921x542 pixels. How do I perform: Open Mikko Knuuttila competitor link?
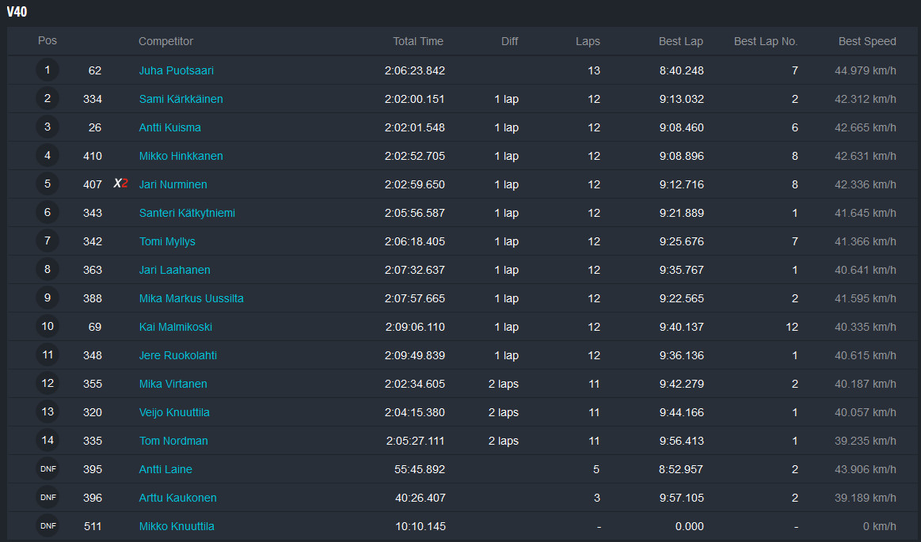[177, 526]
